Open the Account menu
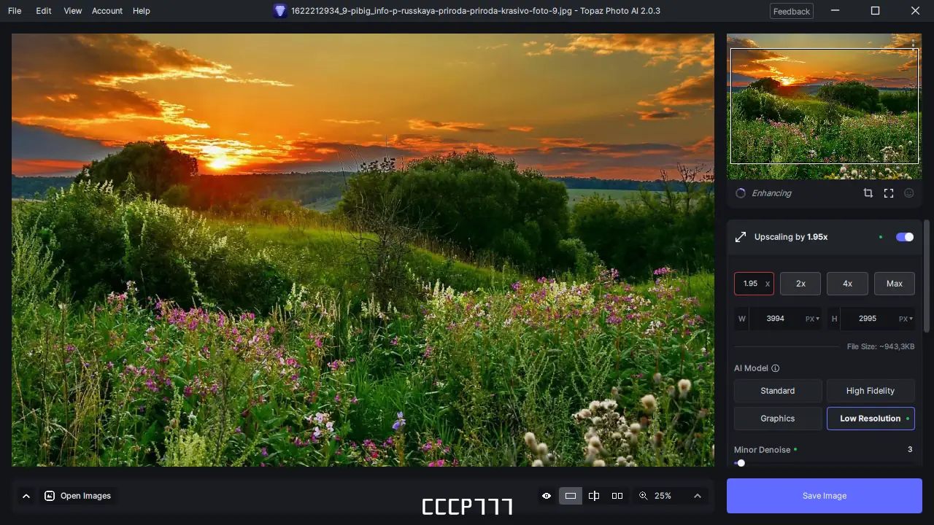 [x=107, y=10]
